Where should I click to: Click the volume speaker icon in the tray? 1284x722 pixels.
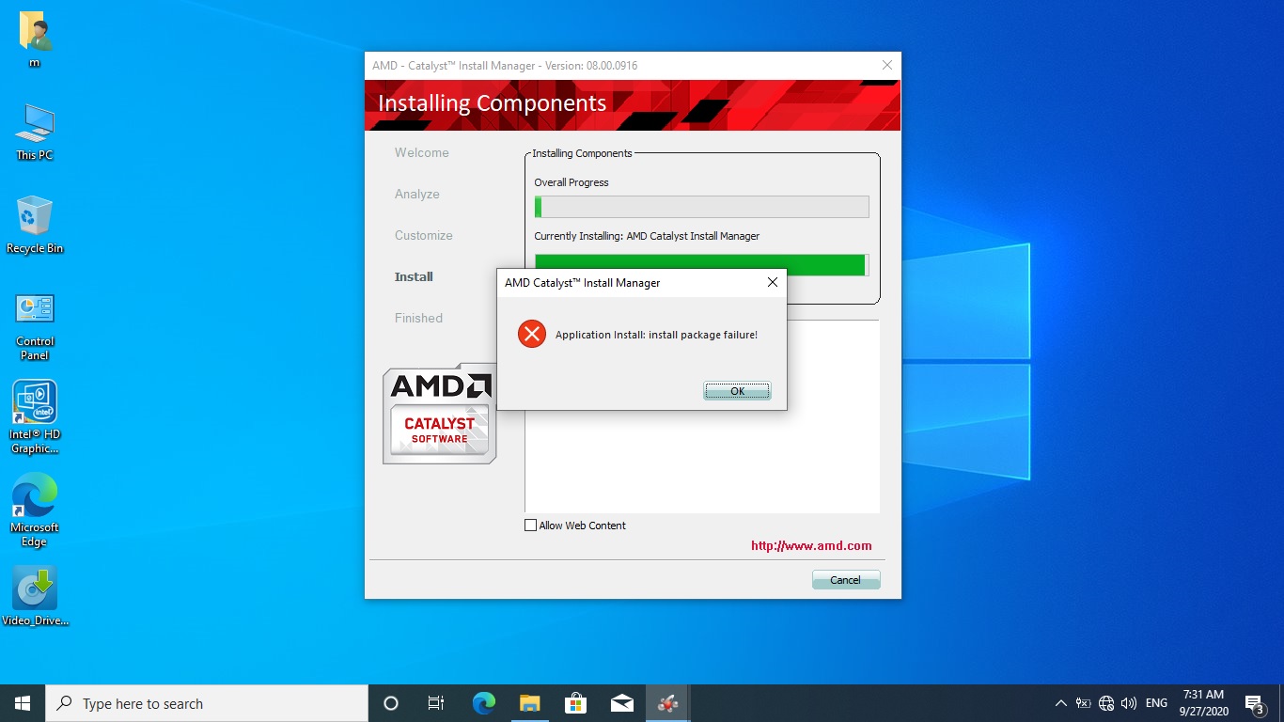1129,703
